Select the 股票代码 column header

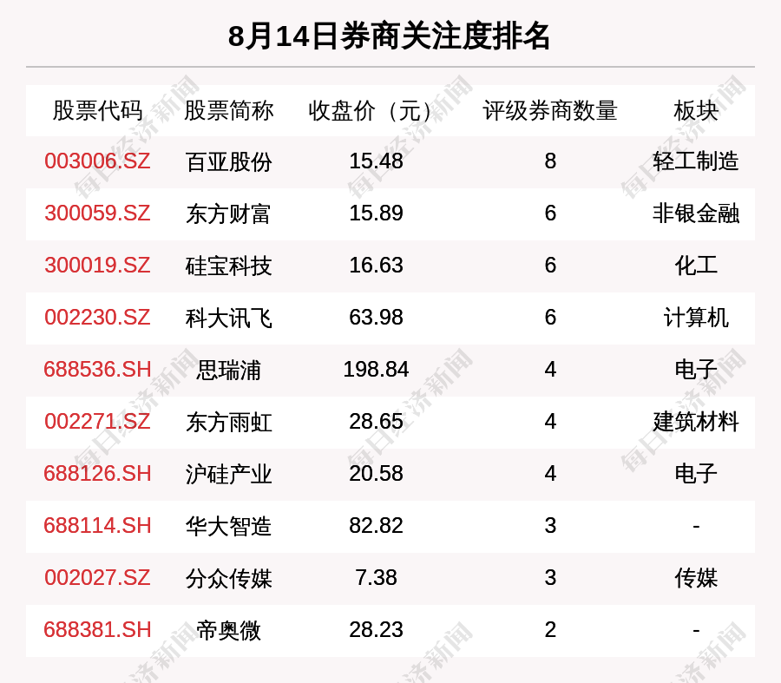(x=97, y=110)
